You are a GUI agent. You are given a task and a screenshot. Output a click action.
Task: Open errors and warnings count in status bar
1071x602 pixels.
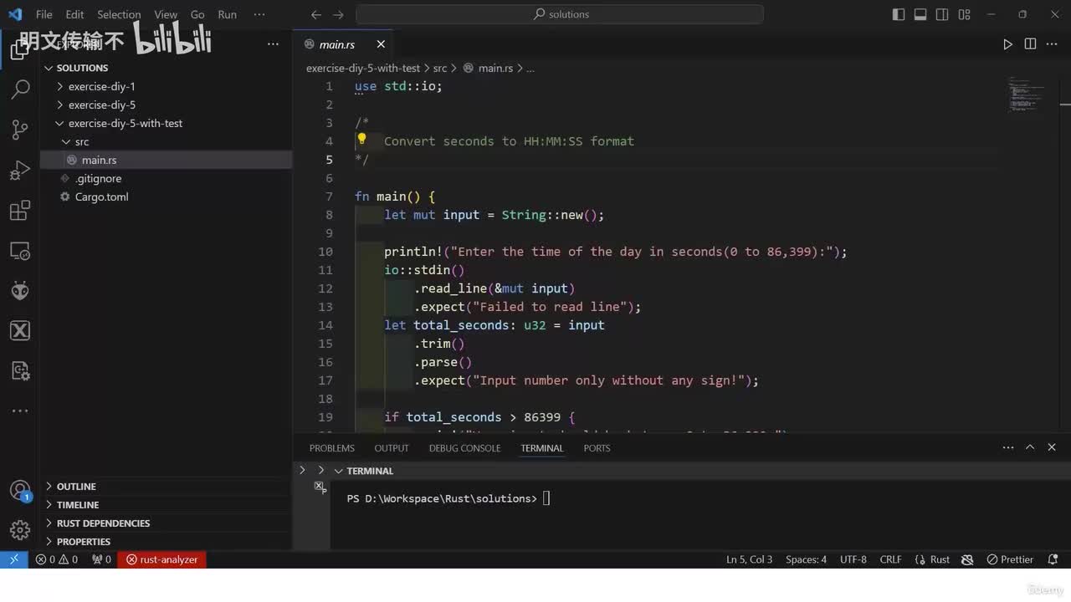pos(57,559)
